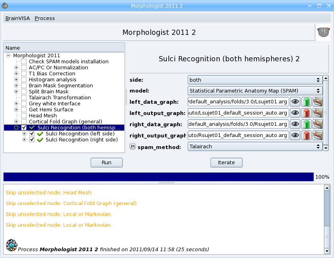The height and width of the screenshot is (258, 334).
Task: Open the eye viewer for right_data_graph
Action: point(295,124)
